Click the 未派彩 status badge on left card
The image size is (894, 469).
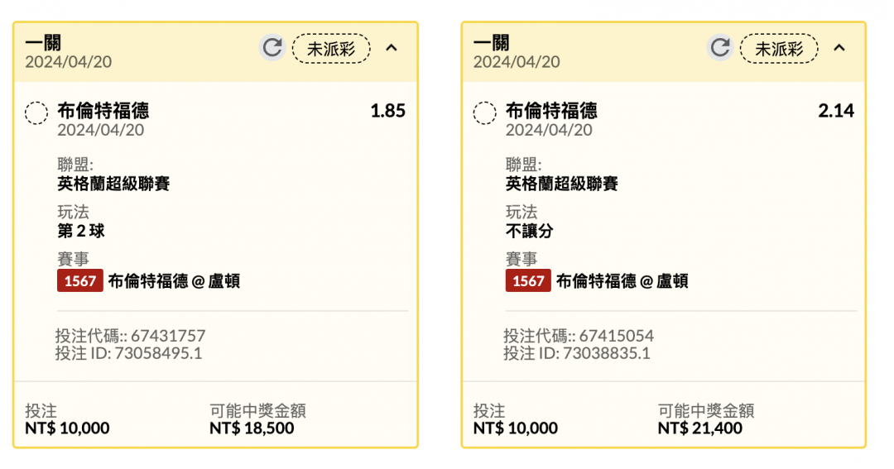(x=331, y=49)
